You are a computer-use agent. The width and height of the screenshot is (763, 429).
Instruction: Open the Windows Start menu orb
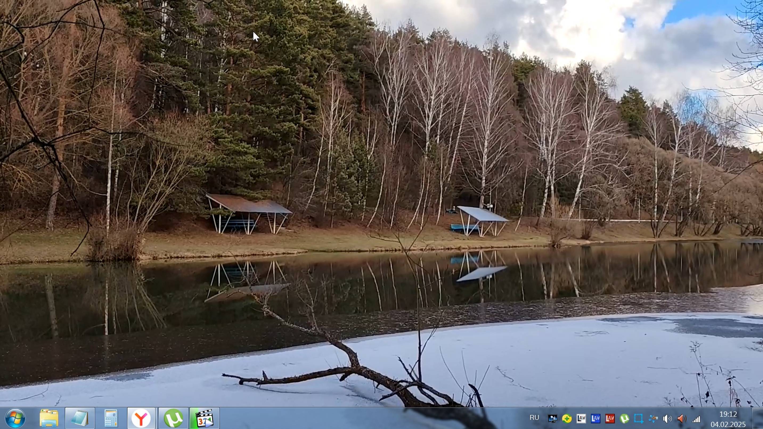[15, 418]
